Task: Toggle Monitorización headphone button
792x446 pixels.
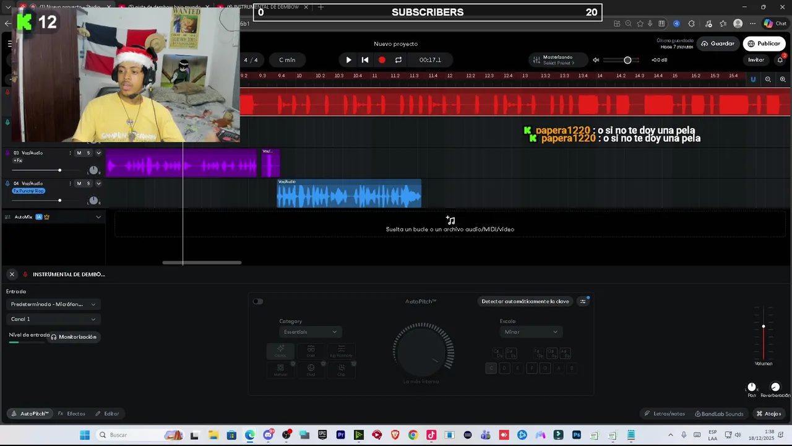Action: tap(74, 337)
